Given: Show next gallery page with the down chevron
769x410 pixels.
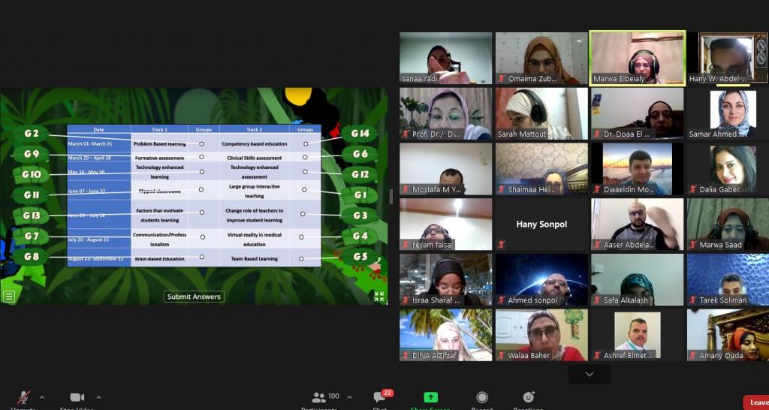Looking at the screenshot, I should [x=589, y=374].
